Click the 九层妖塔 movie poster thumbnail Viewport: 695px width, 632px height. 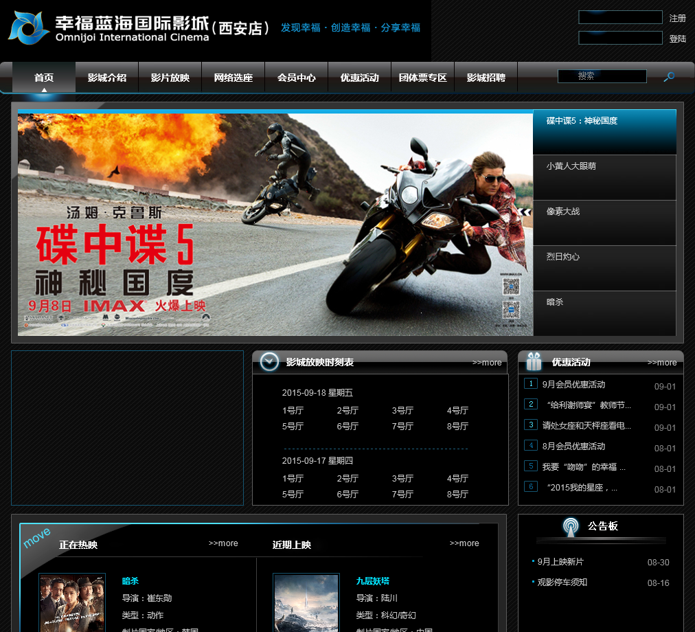306,602
